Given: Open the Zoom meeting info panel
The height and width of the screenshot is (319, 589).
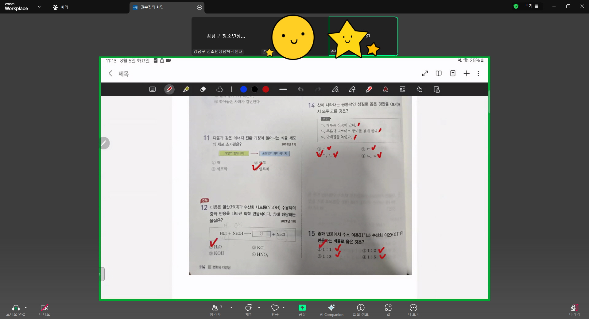Looking at the screenshot, I should [360, 310].
